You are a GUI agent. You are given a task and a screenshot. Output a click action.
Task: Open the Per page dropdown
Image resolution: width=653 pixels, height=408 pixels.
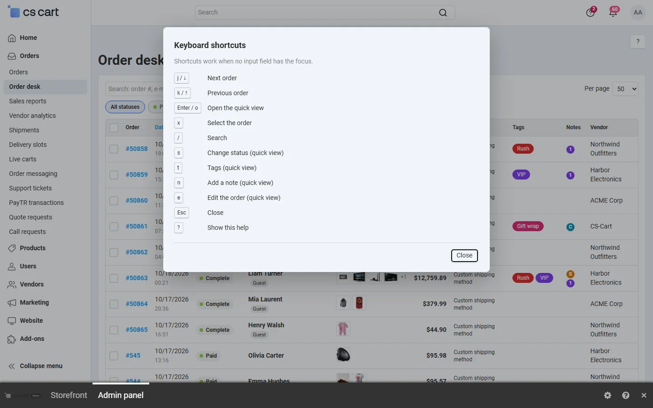pyautogui.click(x=625, y=89)
